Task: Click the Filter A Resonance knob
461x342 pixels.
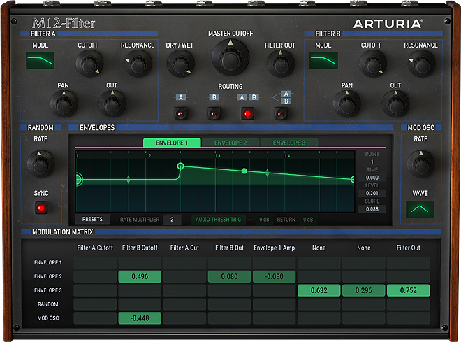Action: click(x=138, y=65)
